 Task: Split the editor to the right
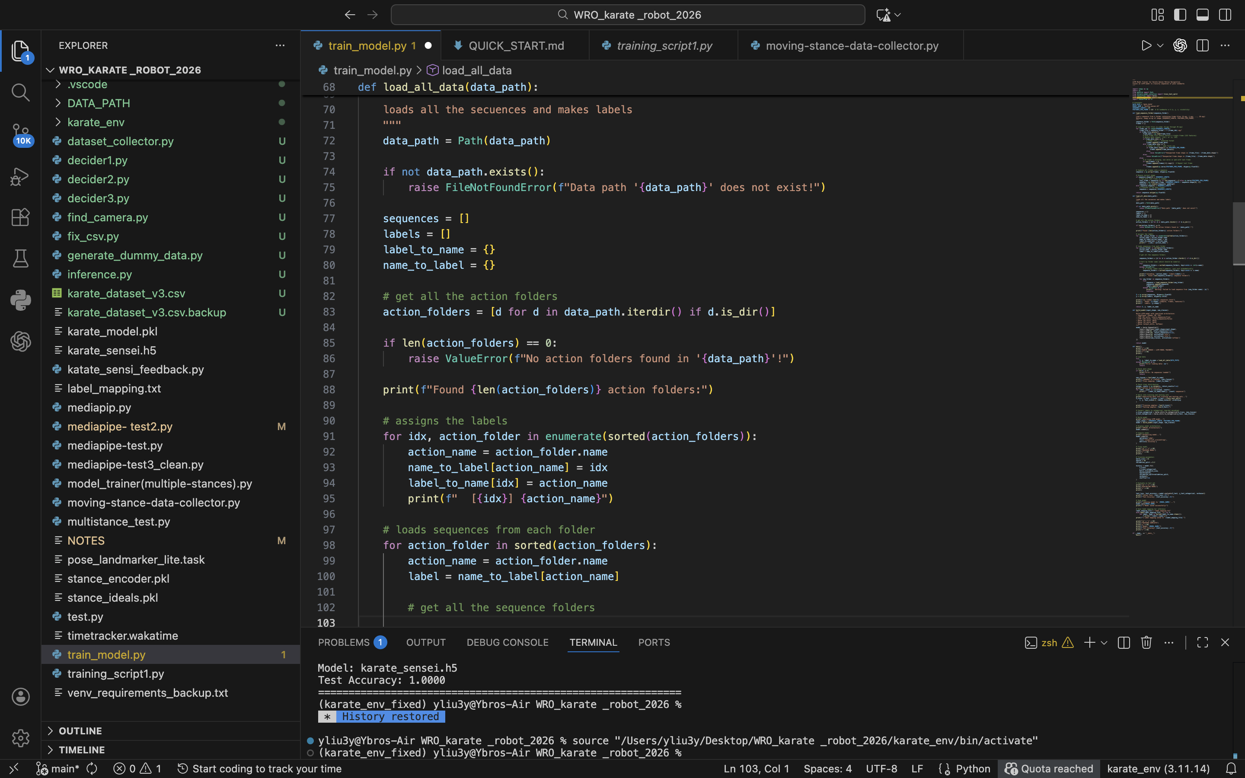click(1202, 46)
